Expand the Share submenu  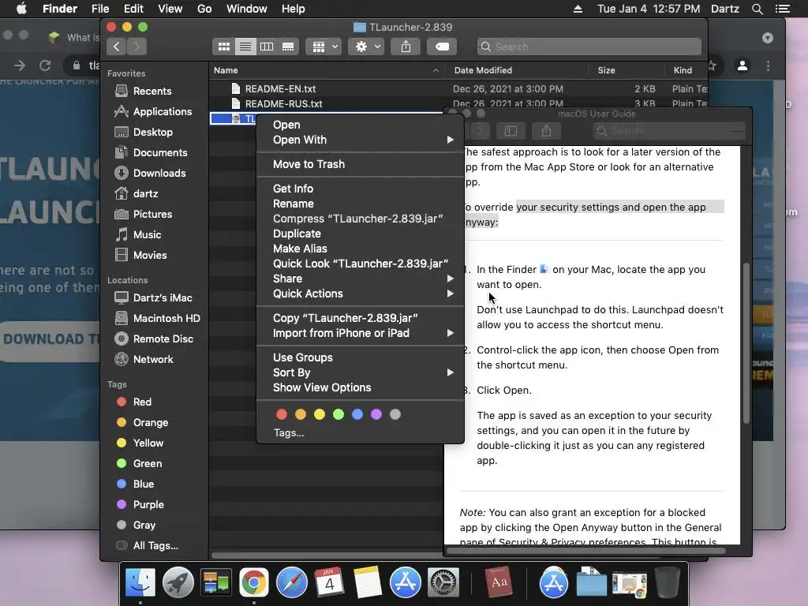pos(360,279)
